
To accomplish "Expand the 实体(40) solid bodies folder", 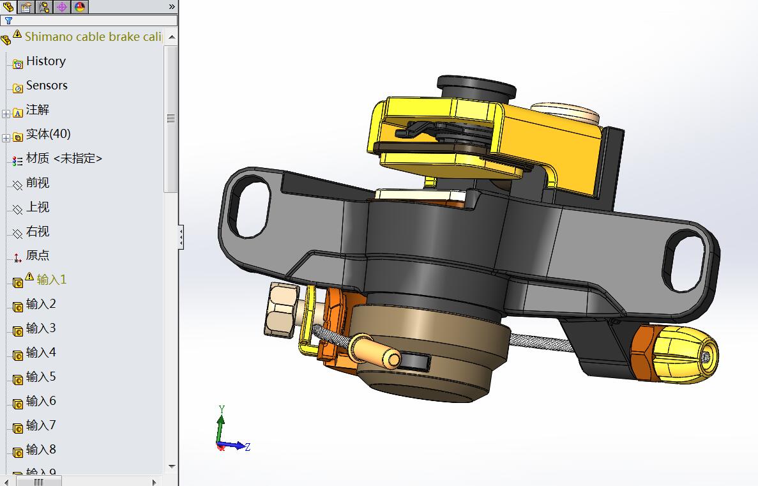I will 6,138.
